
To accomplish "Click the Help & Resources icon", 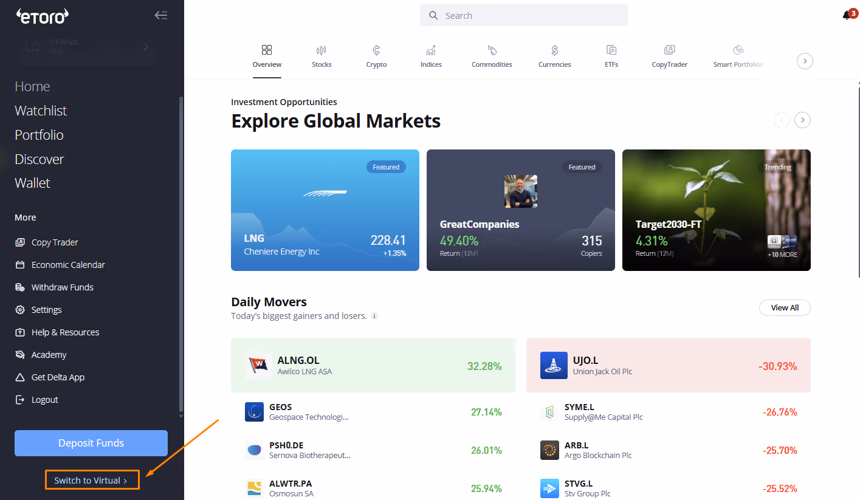I will (x=19, y=332).
